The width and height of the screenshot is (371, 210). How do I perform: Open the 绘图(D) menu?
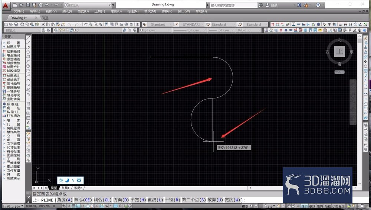[x=116, y=11]
